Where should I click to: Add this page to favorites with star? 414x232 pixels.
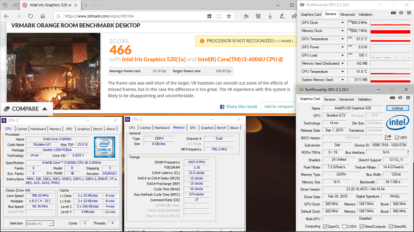(229, 16)
